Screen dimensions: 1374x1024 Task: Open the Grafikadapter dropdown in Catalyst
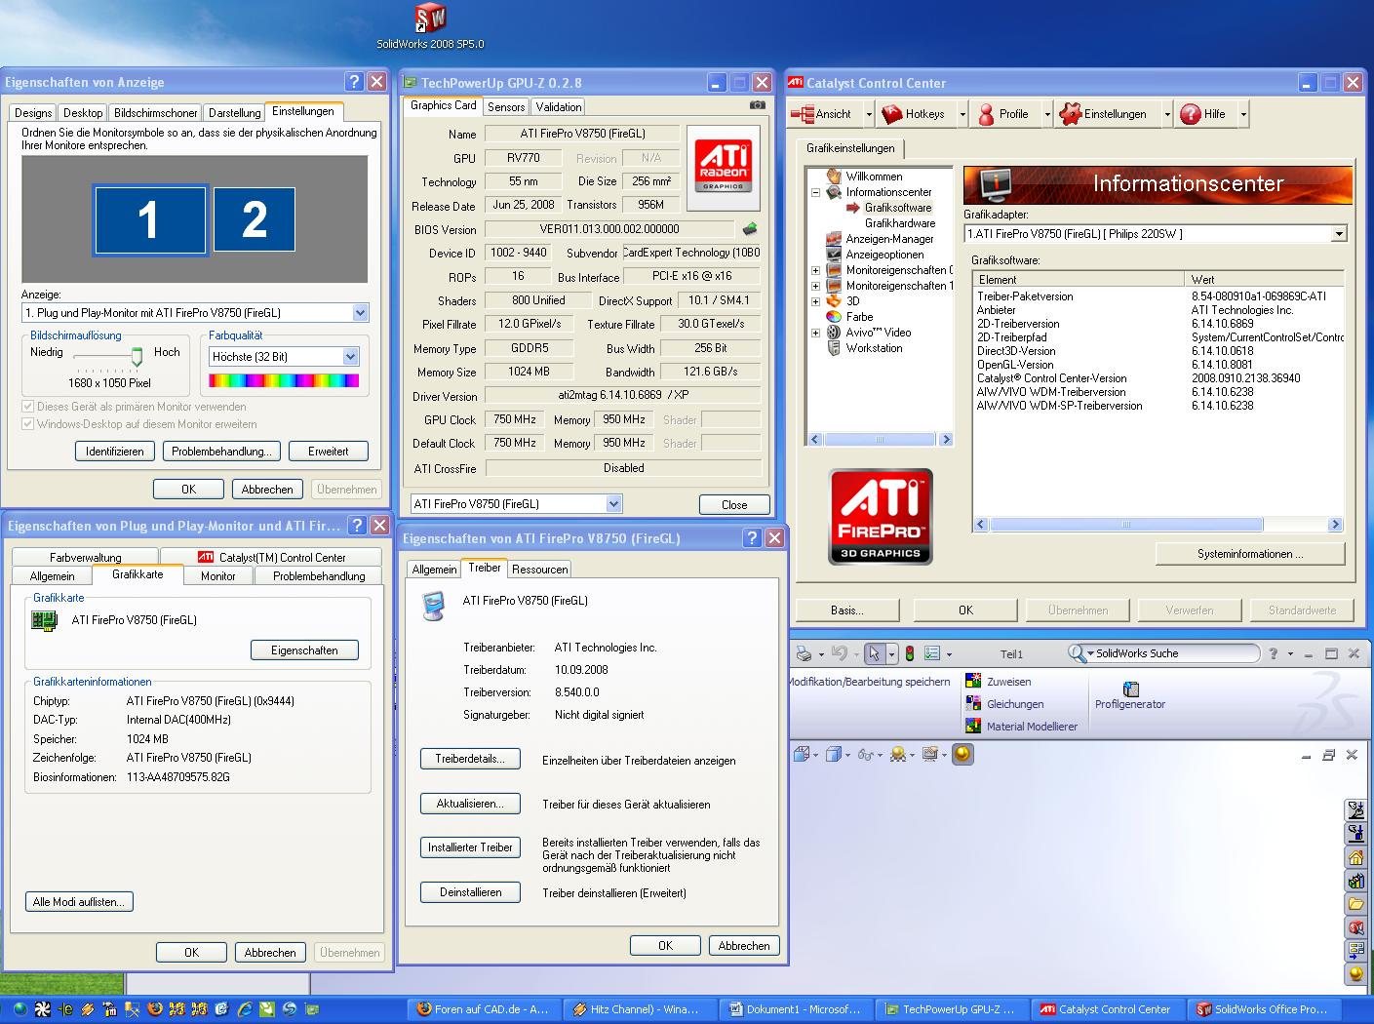click(x=1339, y=234)
